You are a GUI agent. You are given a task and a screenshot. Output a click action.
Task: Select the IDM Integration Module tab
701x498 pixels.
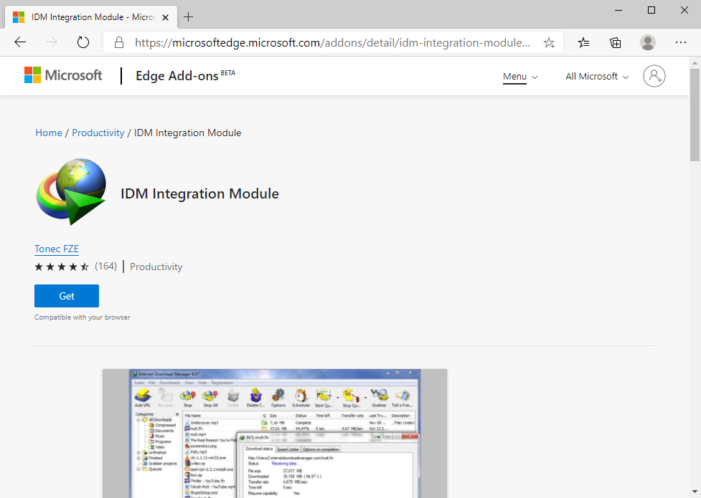(x=91, y=17)
